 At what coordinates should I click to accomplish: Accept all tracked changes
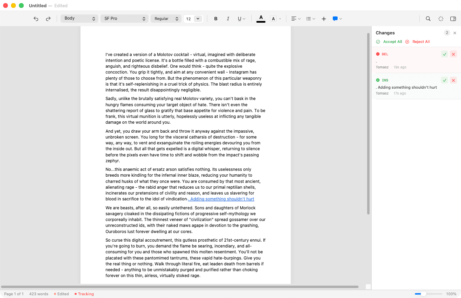click(x=389, y=42)
